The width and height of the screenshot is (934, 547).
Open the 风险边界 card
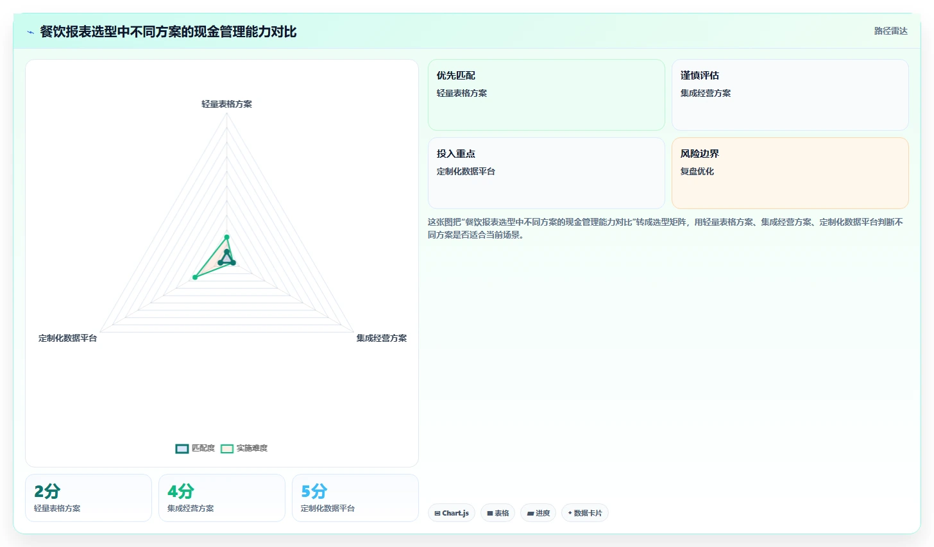pyautogui.click(x=790, y=173)
